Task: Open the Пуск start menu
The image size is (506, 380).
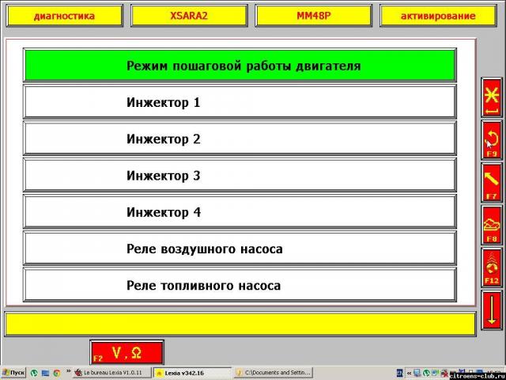Action: click(x=13, y=373)
